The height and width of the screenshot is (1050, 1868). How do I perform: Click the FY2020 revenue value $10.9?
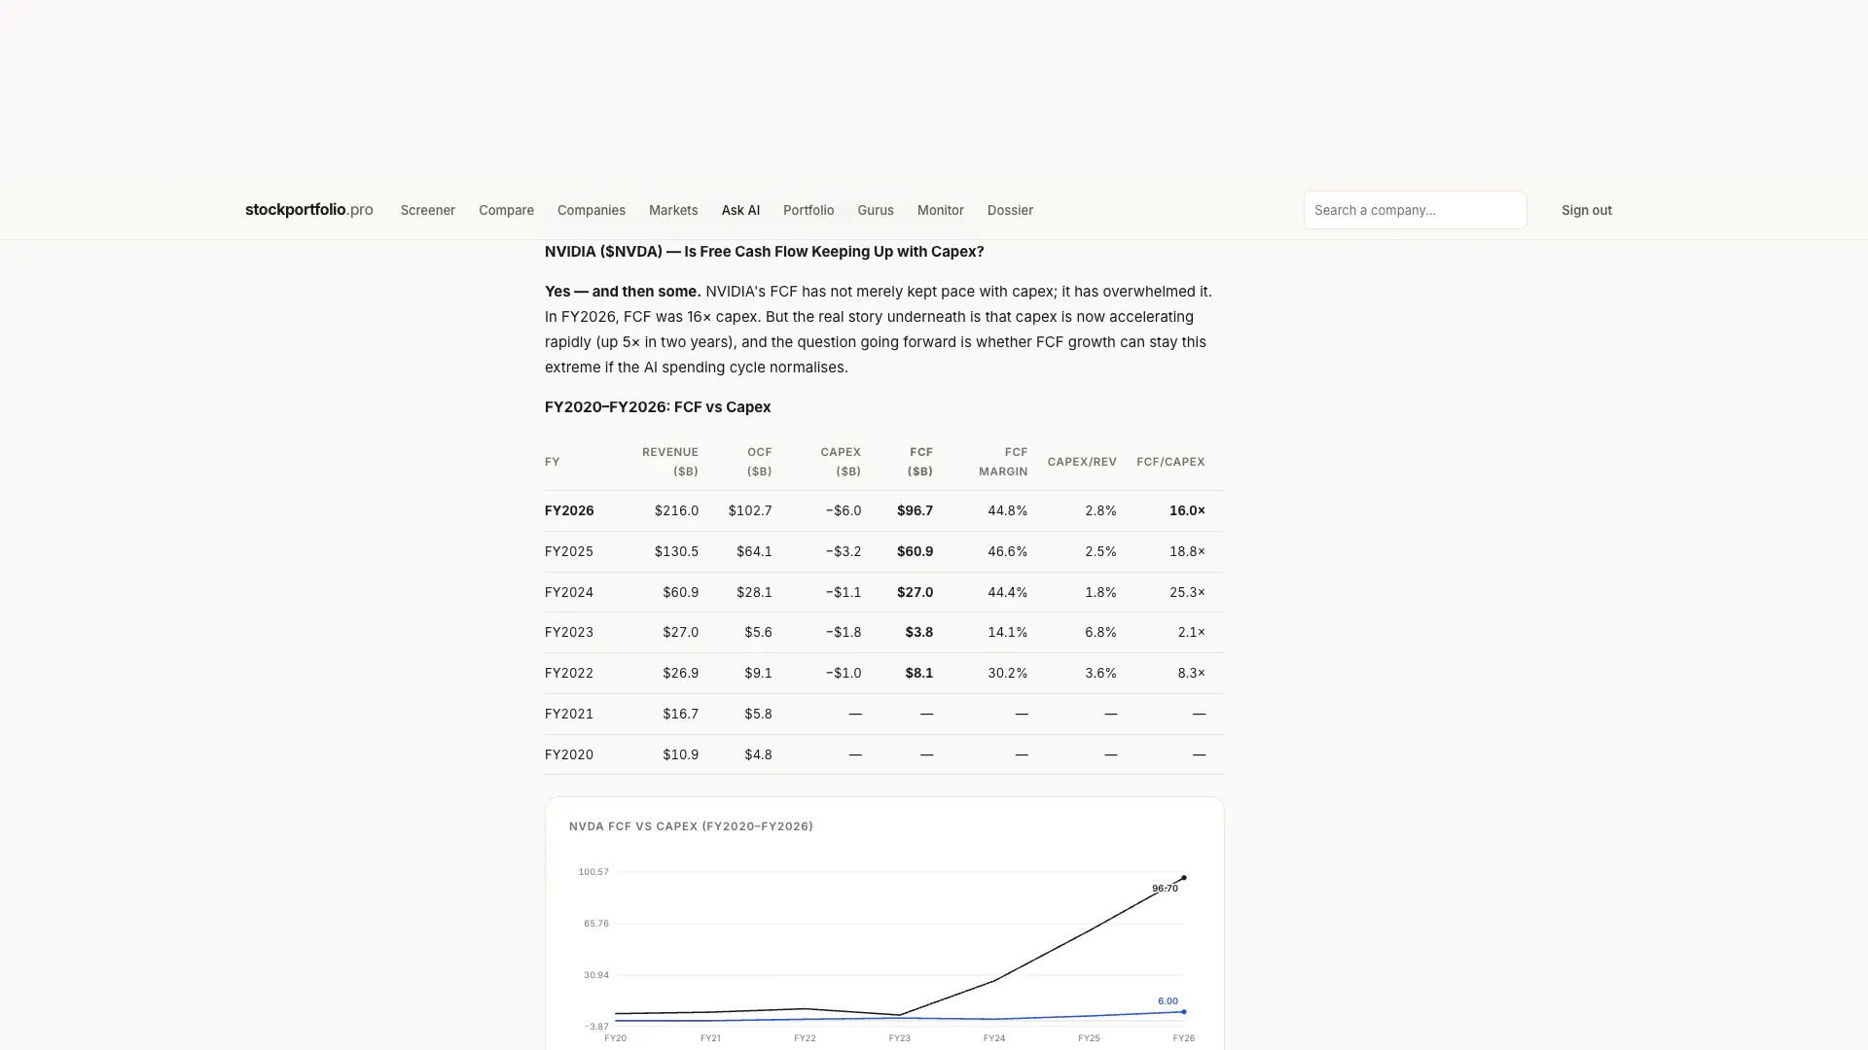680,754
